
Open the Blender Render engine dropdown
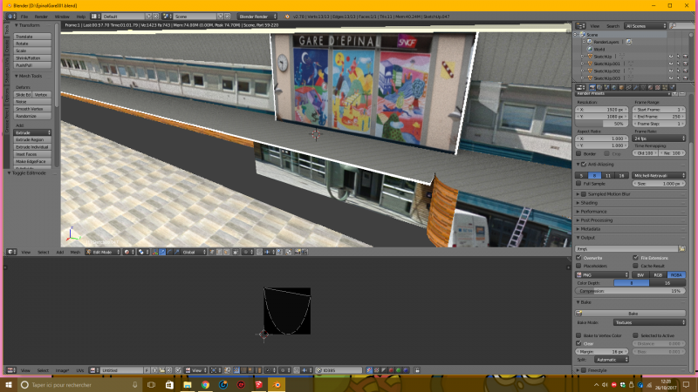tap(257, 17)
